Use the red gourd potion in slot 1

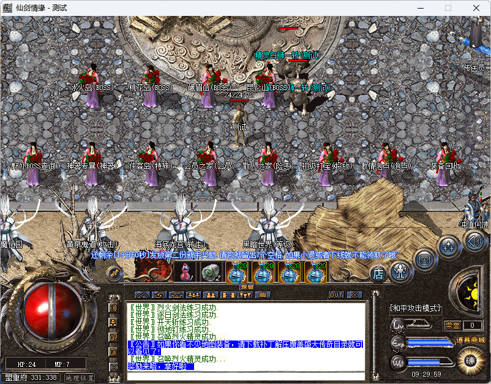pos(186,272)
